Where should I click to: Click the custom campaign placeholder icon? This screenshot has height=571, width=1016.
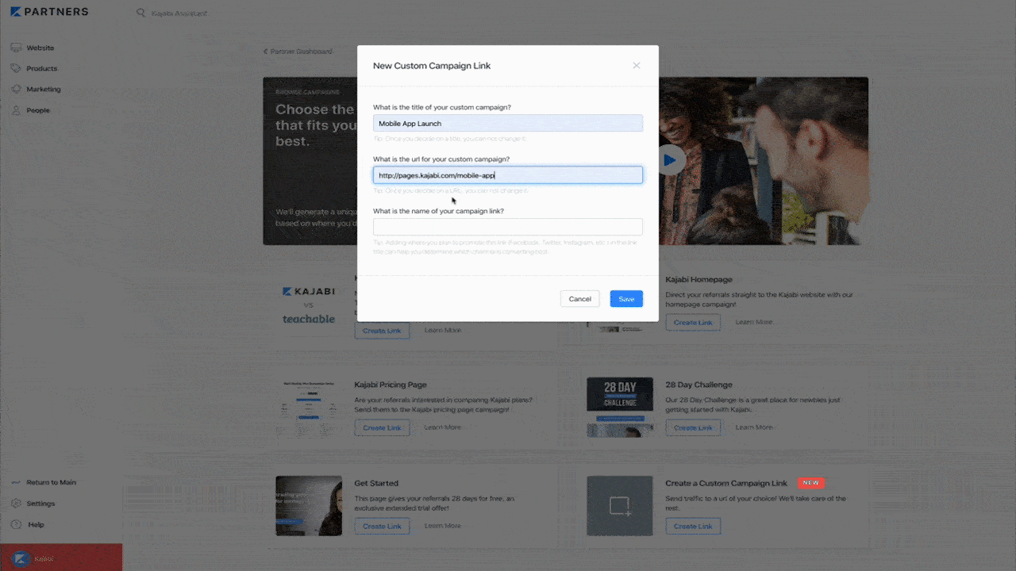coord(619,505)
